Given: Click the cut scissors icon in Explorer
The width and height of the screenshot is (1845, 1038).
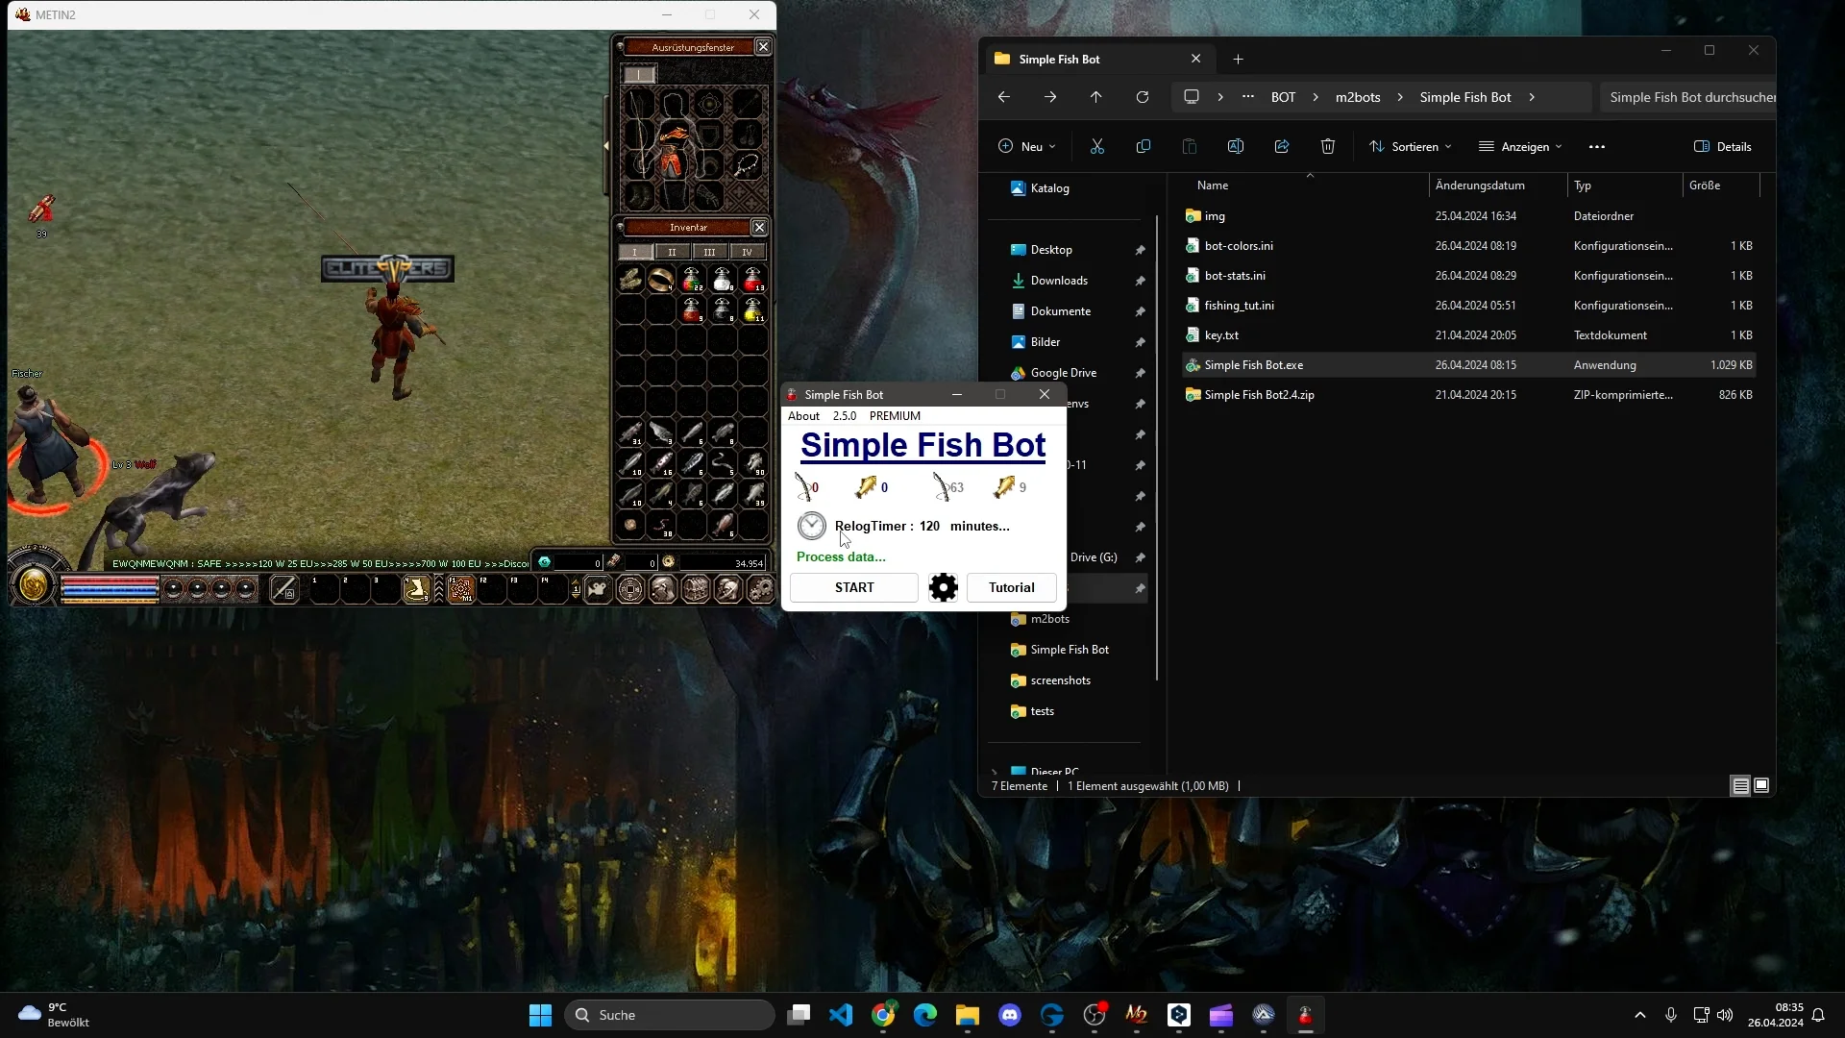Looking at the screenshot, I should (x=1096, y=146).
